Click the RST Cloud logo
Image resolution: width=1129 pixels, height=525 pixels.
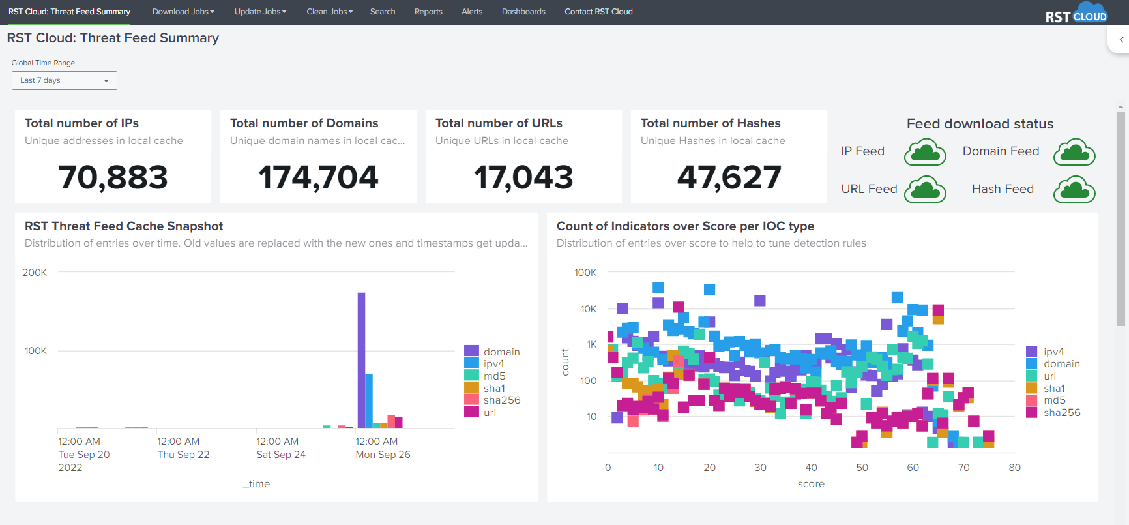1076,14
